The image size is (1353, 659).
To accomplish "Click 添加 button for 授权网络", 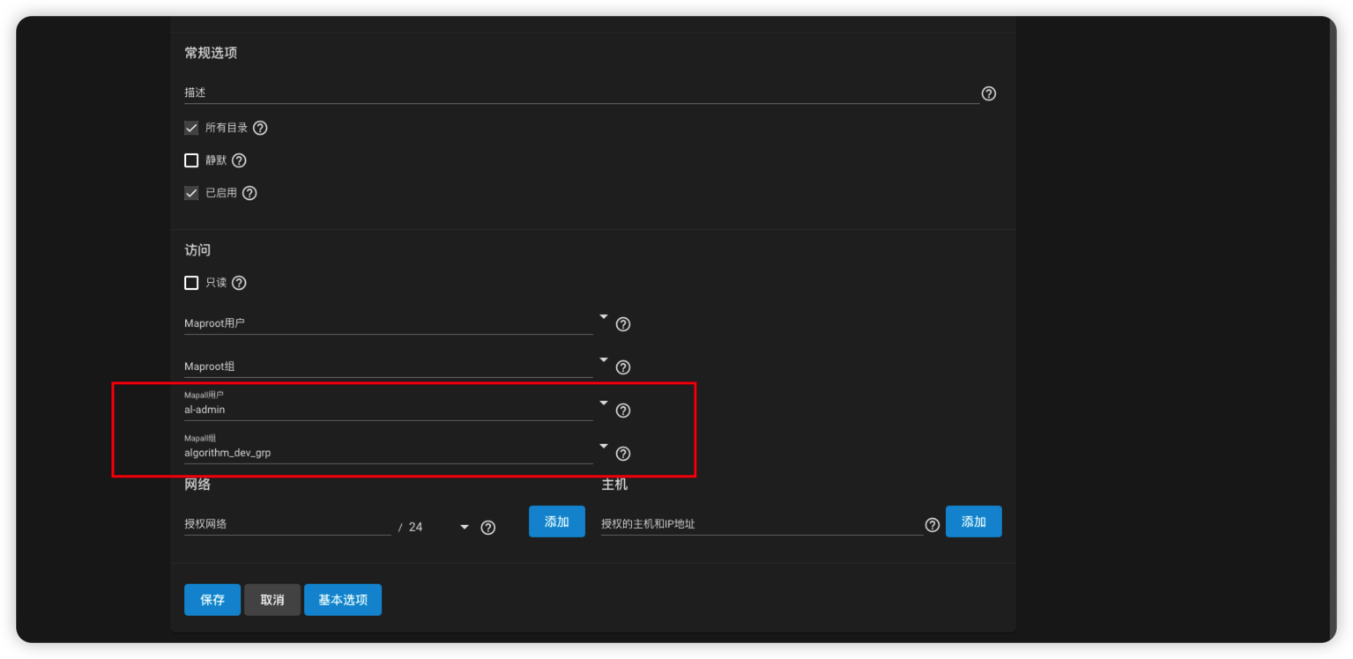I will (x=557, y=522).
